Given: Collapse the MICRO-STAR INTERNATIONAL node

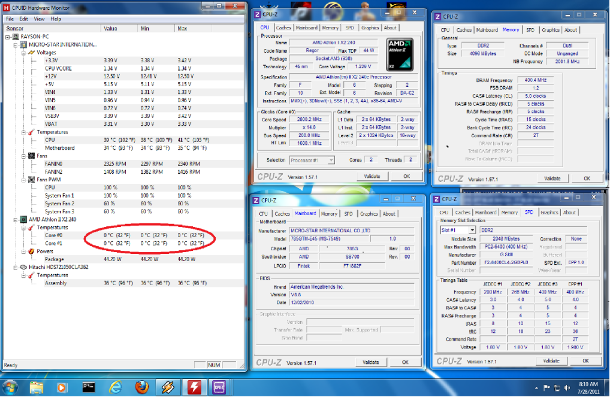Looking at the screenshot, I should pos(15,44).
